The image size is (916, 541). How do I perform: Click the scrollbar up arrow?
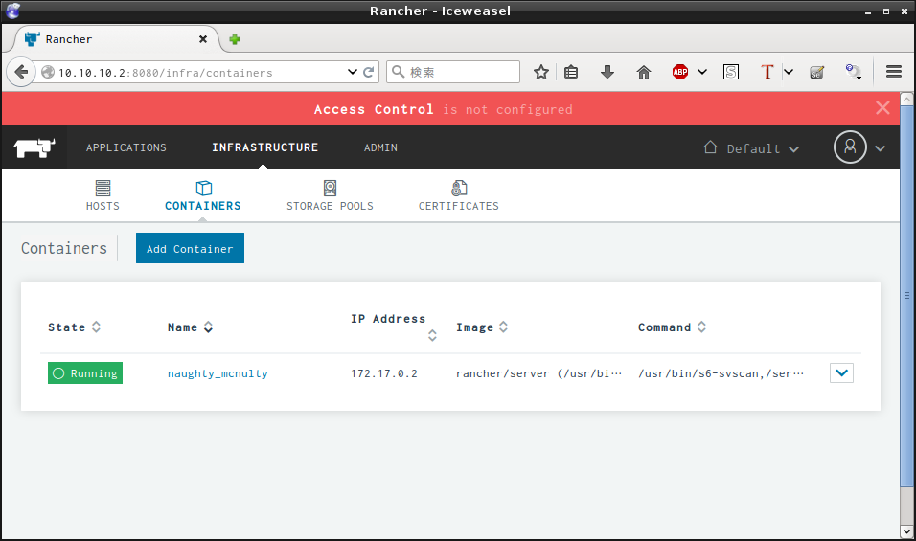906,100
